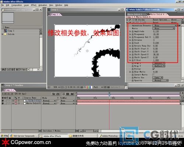
Task: Click the find binoculars icon in Project window
Action: point(3,69)
